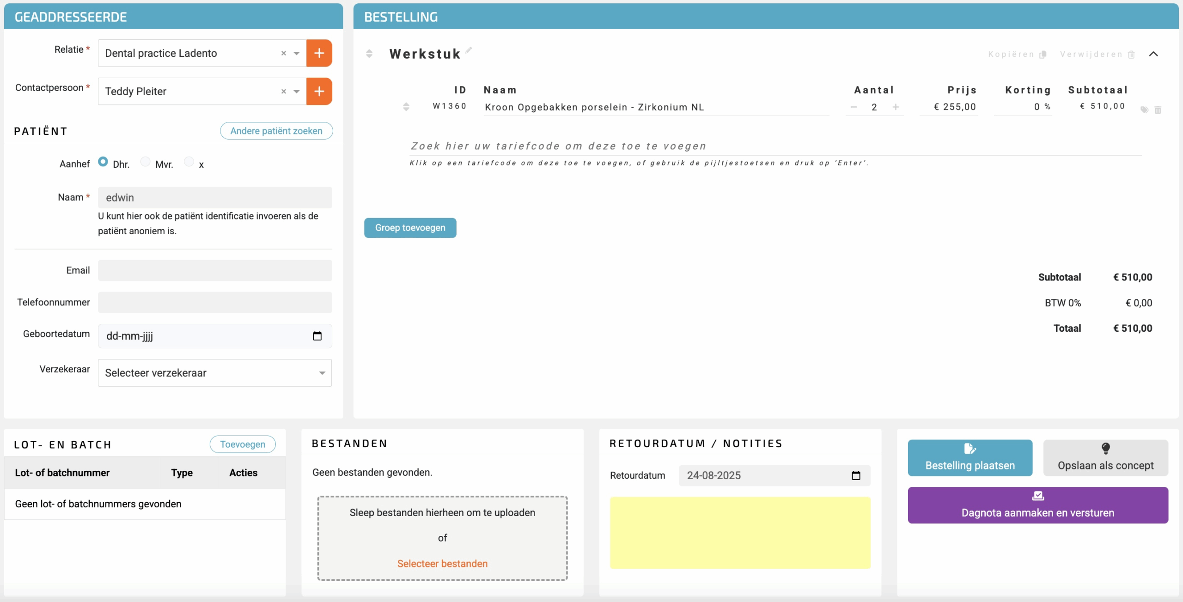Clear the Teddy Pleiter contactpersoon selection
The width and height of the screenshot is (1183, 602).
(283, 91)
